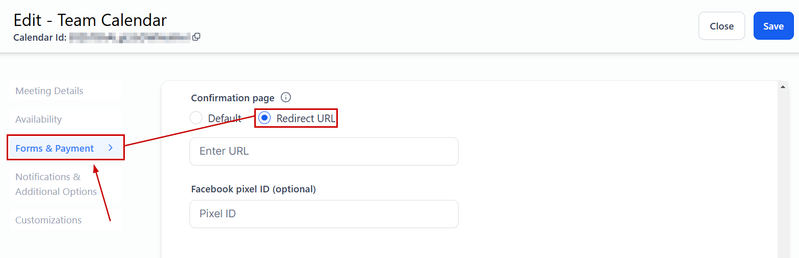The image size is (799, 258).
Task: Open Notifications & Additional Options section
Action: 56,184
